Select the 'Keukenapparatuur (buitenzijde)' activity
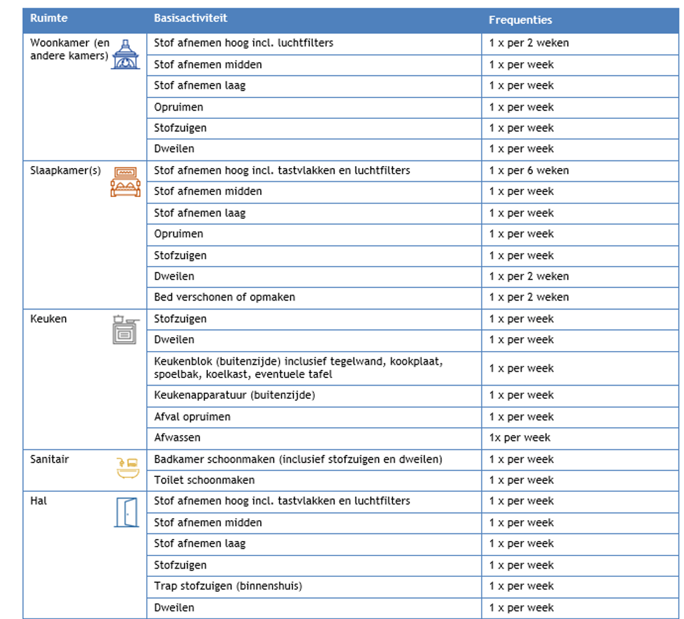684x619 pixels. tap(234, 395)
